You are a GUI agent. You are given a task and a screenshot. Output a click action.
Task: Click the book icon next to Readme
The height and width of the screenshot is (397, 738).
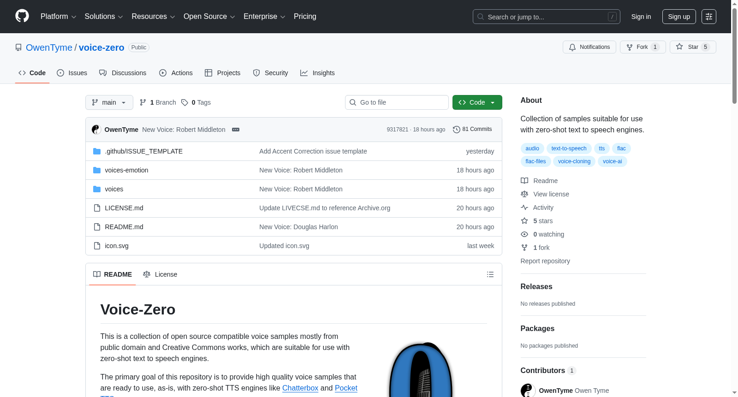[524, 181]
